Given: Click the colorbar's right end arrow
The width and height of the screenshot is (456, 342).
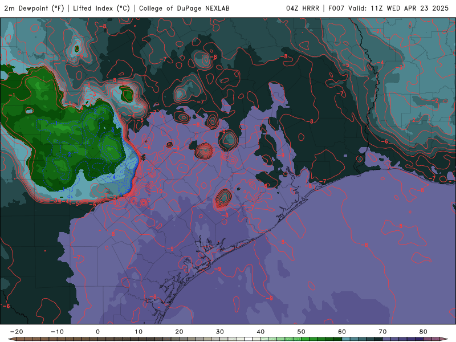Looking at the screenshot, I should point(444,339).
